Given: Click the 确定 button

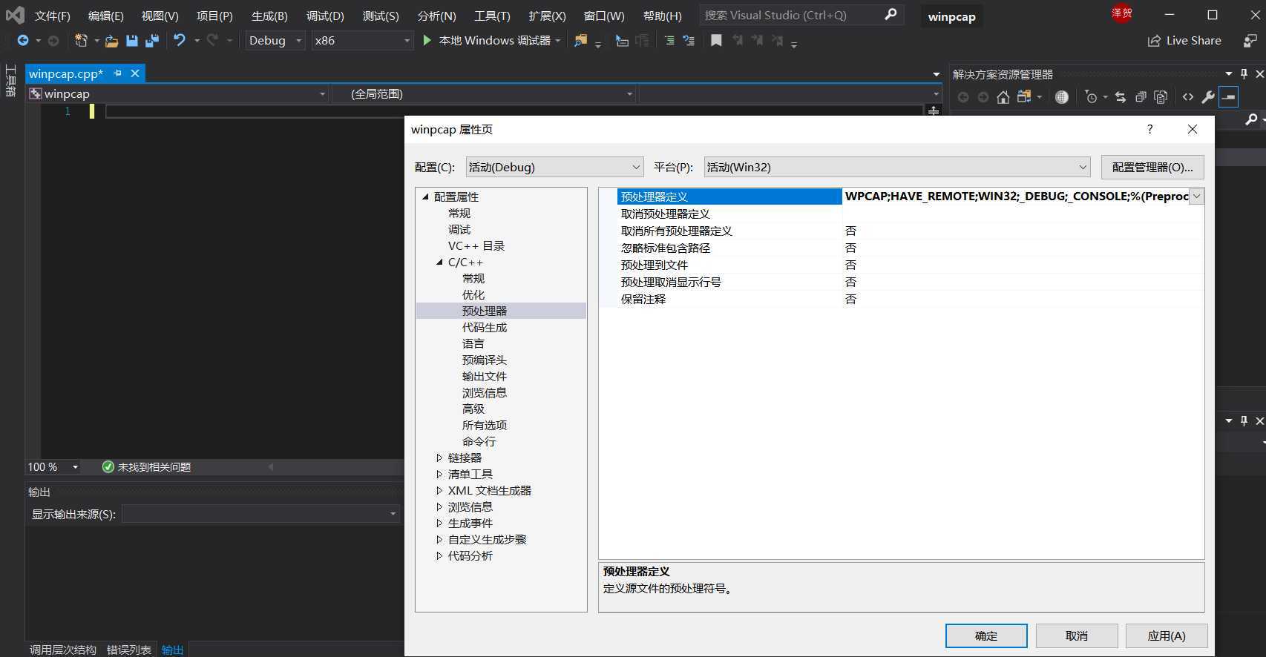Looking at the screenshot, I should pyautogui.click(x=986, y=635).
